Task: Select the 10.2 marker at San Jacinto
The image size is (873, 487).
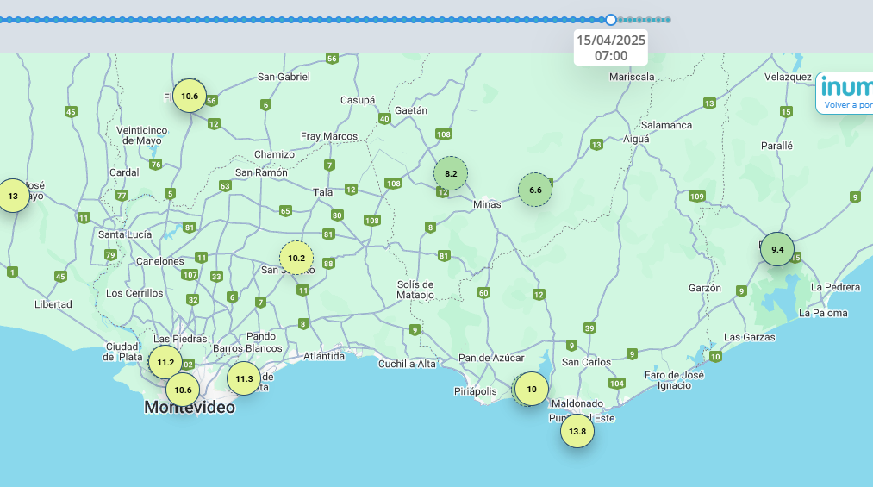Action: (296, 259)
